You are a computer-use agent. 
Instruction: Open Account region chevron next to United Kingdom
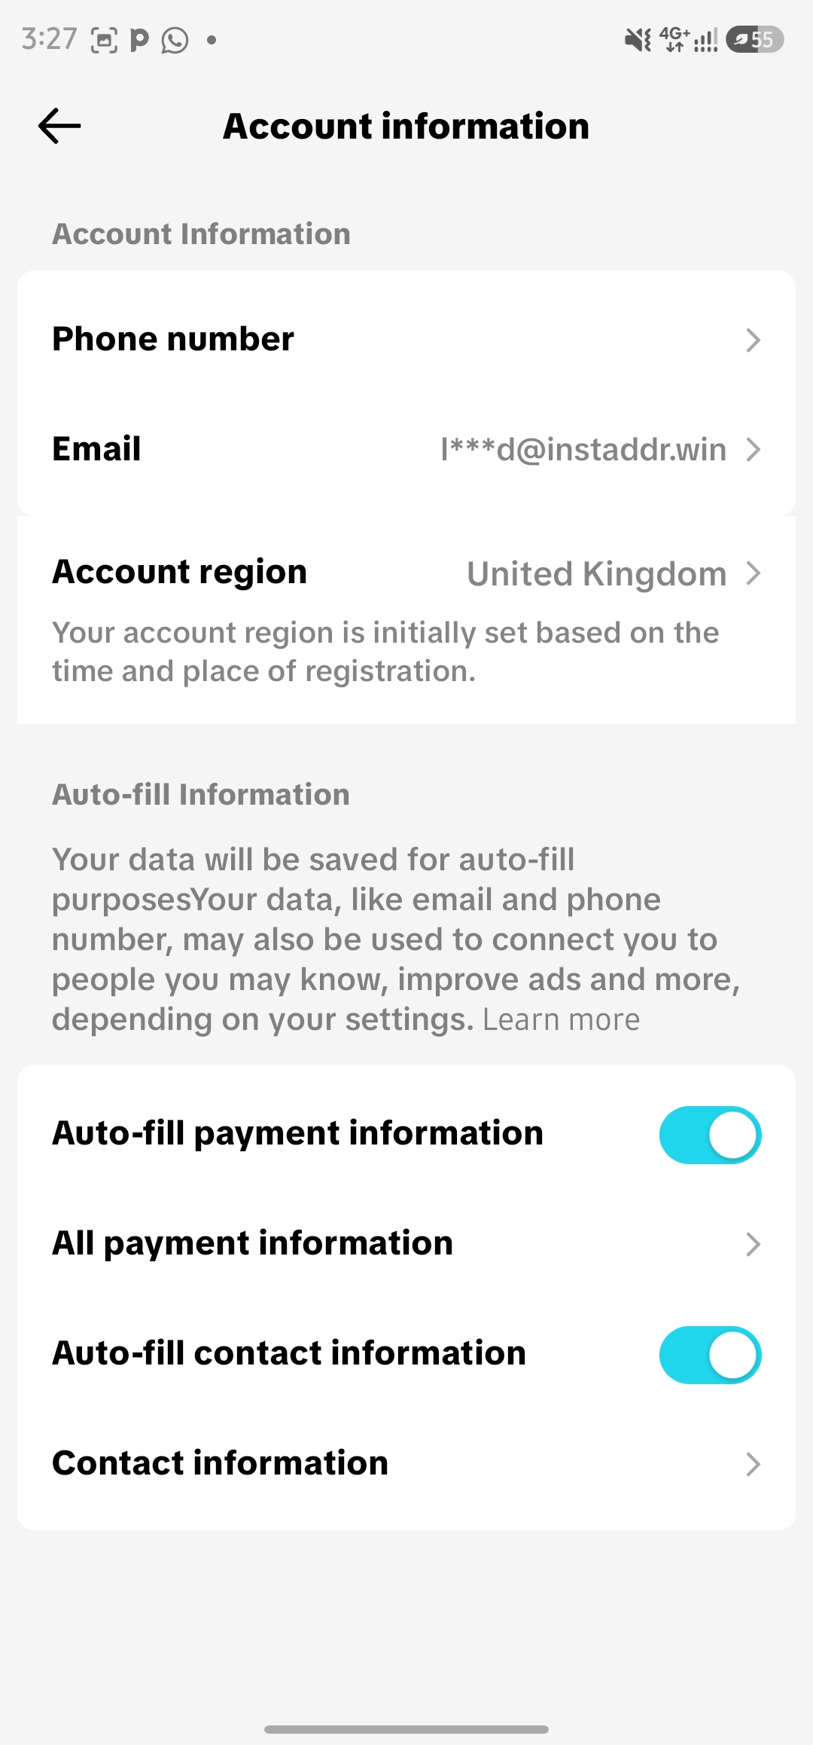coord(753,573)
